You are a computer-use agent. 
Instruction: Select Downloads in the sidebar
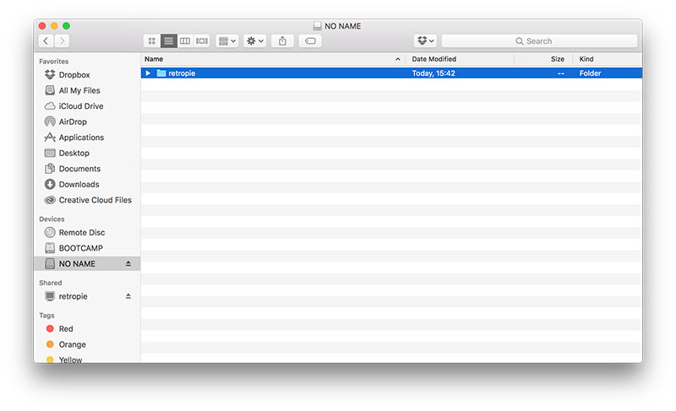[78, 184]
